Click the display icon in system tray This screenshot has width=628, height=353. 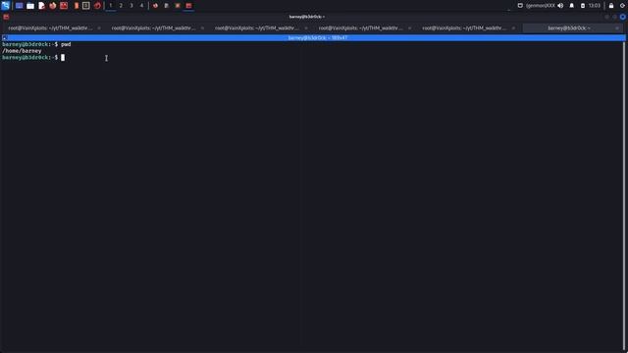click(x=520, y=6)
